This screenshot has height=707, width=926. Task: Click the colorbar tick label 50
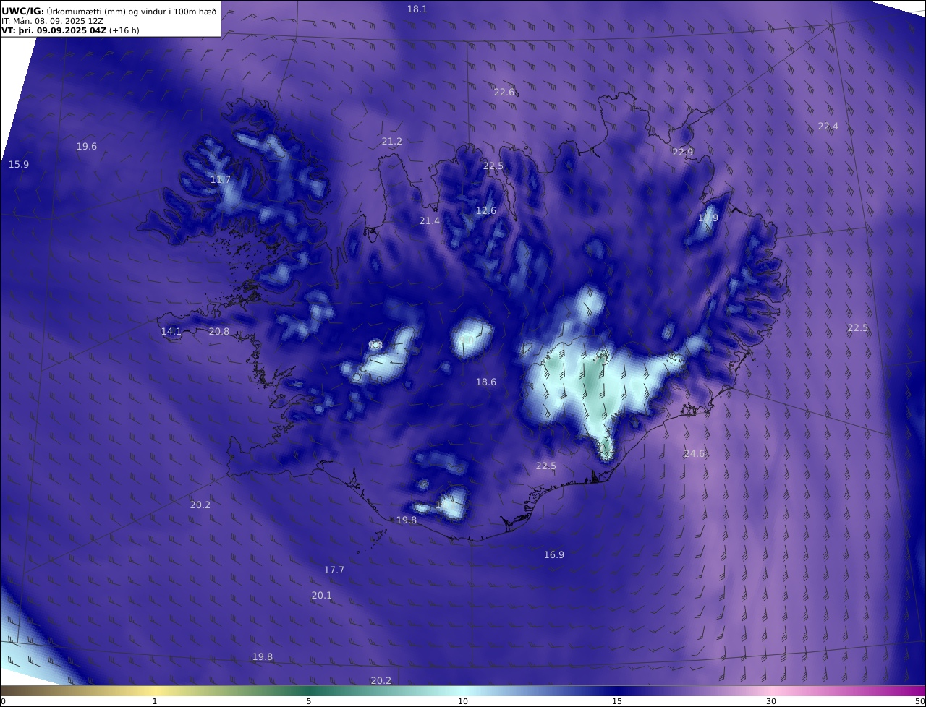pyautogui.click(x=920, y=701)
